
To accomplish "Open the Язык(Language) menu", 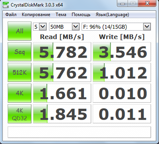I will 112,14.
